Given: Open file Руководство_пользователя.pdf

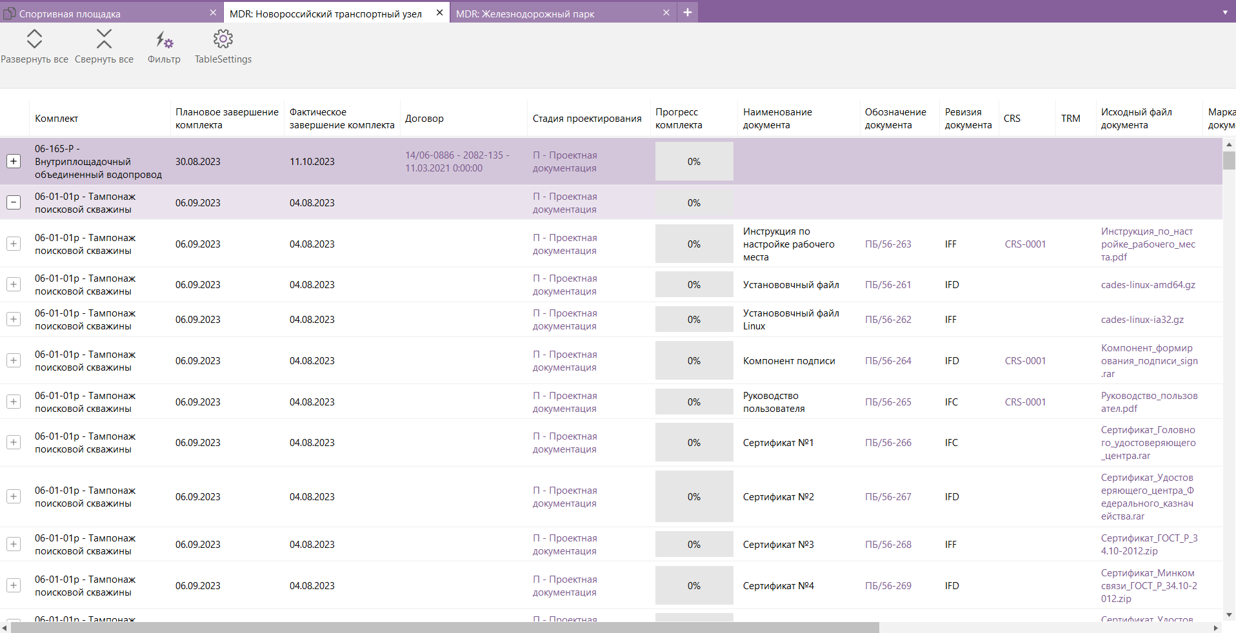Looking at the screenshot, I should (1150, 402).
